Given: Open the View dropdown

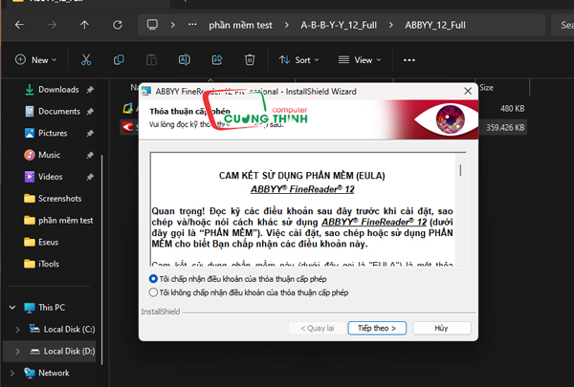Looking at the screenshot, I should [x=360, y=59].
